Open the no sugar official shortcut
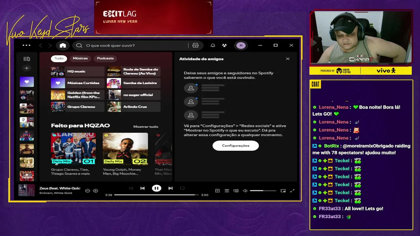 tap(134, 95)
